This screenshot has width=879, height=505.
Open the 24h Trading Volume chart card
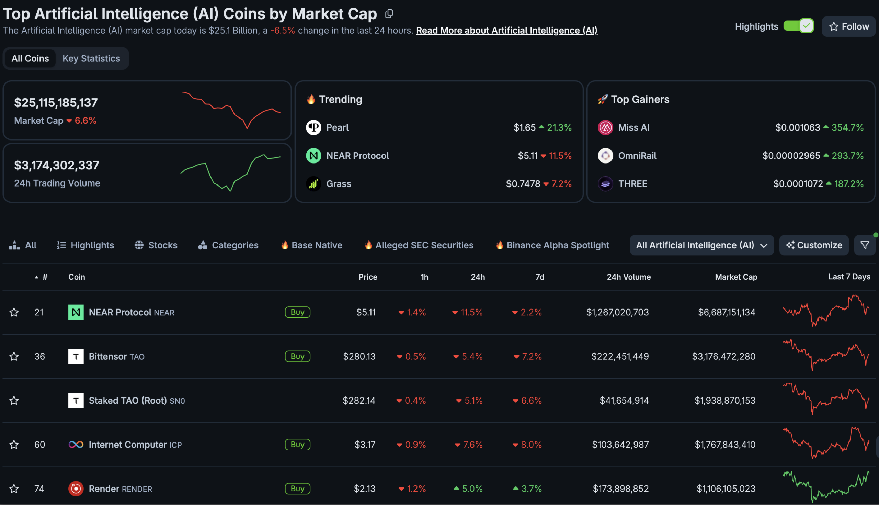pyautogui.click(x=147, y=173)
